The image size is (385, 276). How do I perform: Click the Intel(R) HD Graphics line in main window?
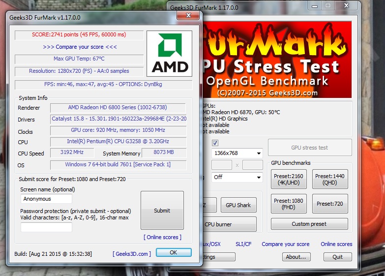(225, 119)
